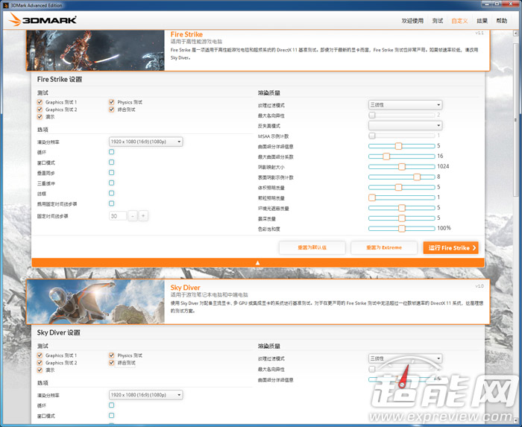Uncheck Fire Strike 综合测试 checkbox
Image resolution: width=522 pixels, height=427 pixels.
[x=112, y=110]
